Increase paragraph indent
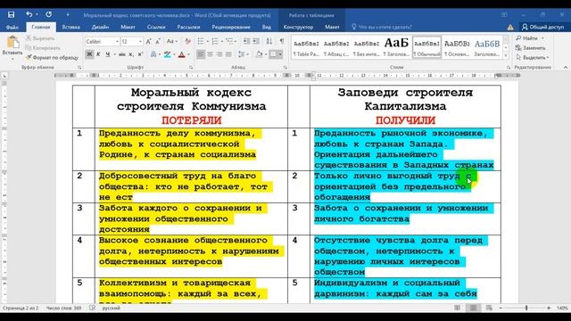 coord(256,42)
